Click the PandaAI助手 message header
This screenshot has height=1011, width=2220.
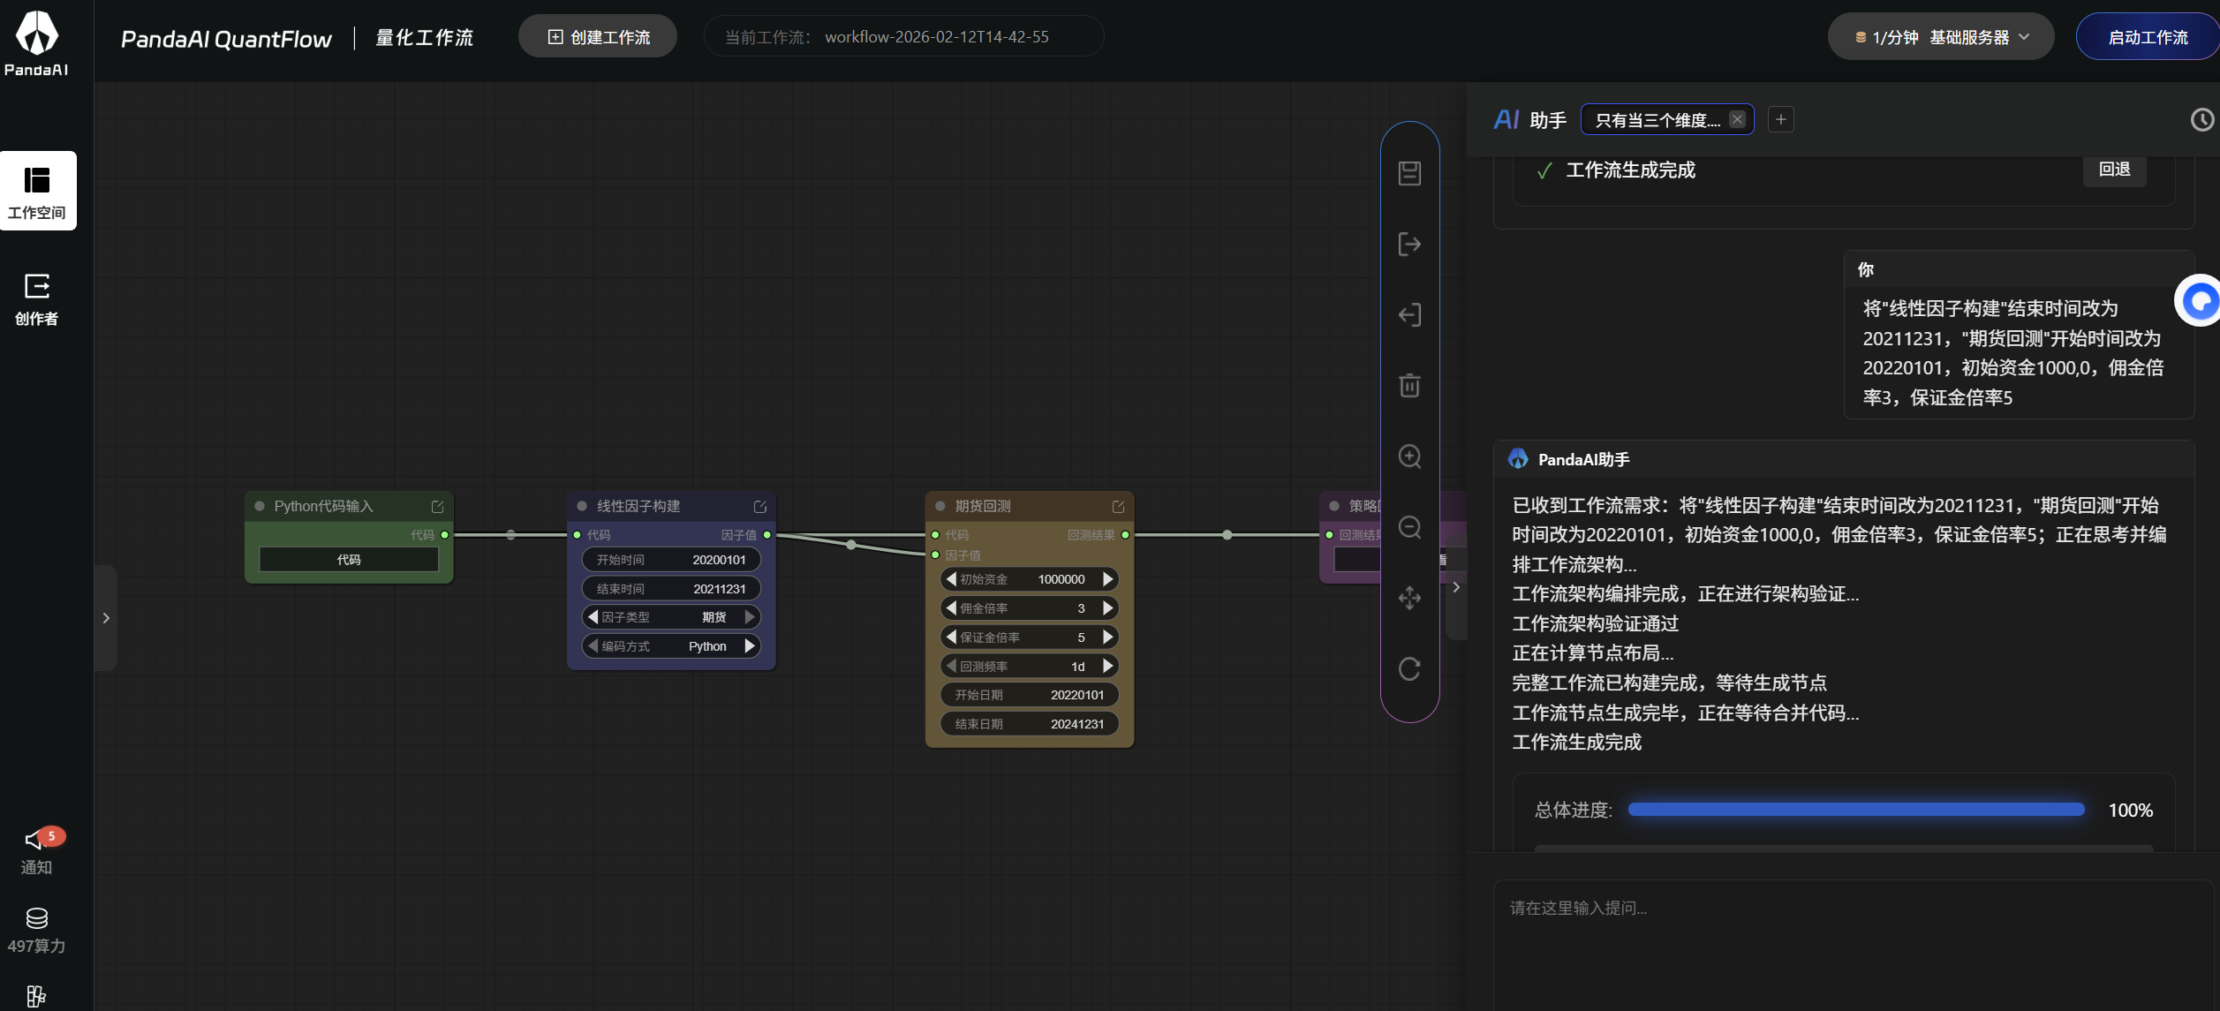pos(1844,459)
